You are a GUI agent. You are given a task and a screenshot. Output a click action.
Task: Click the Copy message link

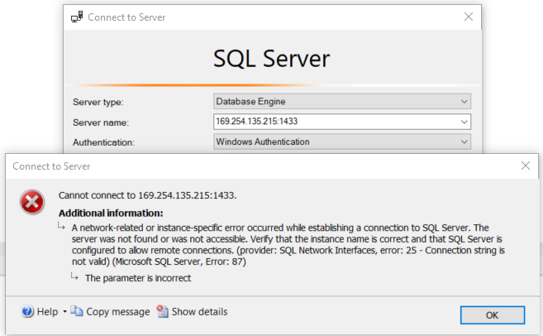pos(117,312)
